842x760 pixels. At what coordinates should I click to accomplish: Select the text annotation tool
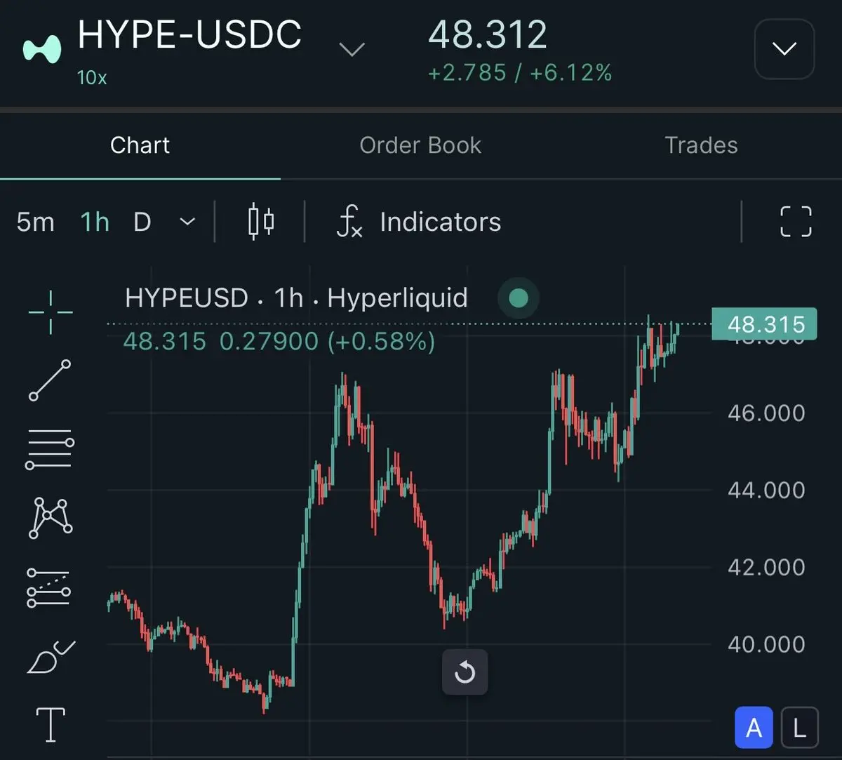point(51,724)
